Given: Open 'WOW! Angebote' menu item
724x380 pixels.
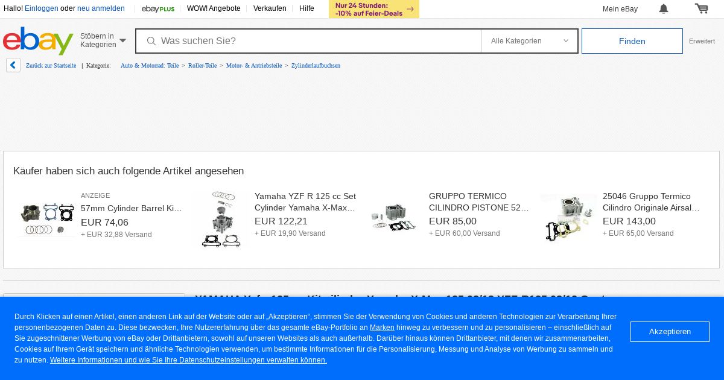Looking at the screenshot, I should pyautogui.click(x=214, y=8).
